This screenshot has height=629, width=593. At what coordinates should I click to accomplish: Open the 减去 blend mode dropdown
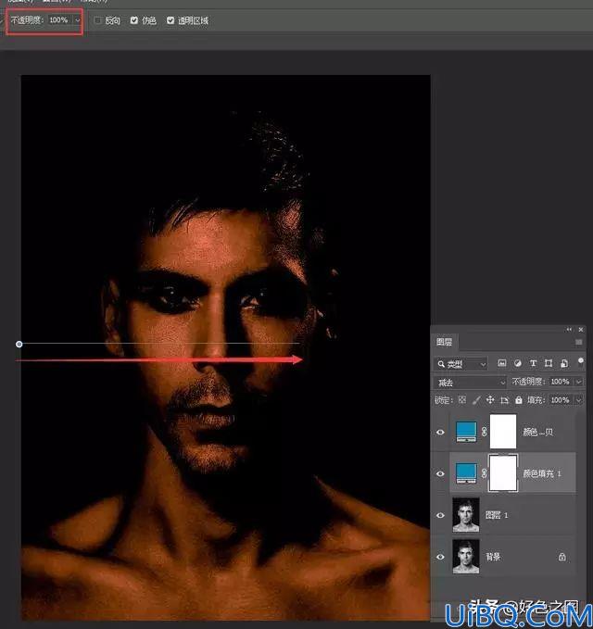pyautogui.click(x=470, y=383)
